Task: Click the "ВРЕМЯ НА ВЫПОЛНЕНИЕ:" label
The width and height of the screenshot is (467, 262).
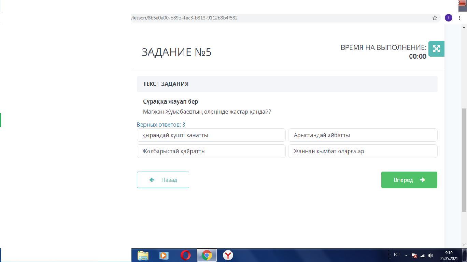Action: click(383, 47)
